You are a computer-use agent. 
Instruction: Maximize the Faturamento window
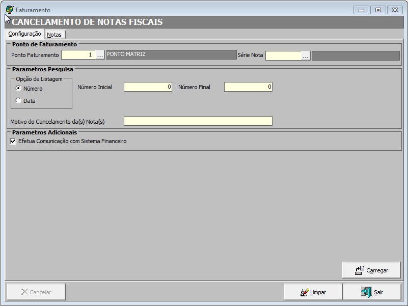[x=377, y=10]
